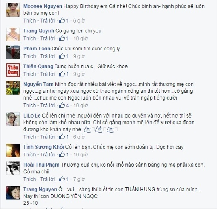Click thumbs-up icon under LiLo Le's comment
The width and height of the screenshot is (217, 209).
pos(62,137)
